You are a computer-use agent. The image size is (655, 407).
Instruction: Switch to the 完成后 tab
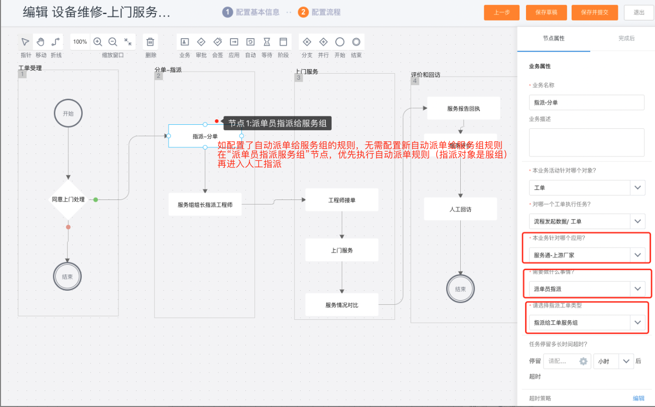pos(626,38)
